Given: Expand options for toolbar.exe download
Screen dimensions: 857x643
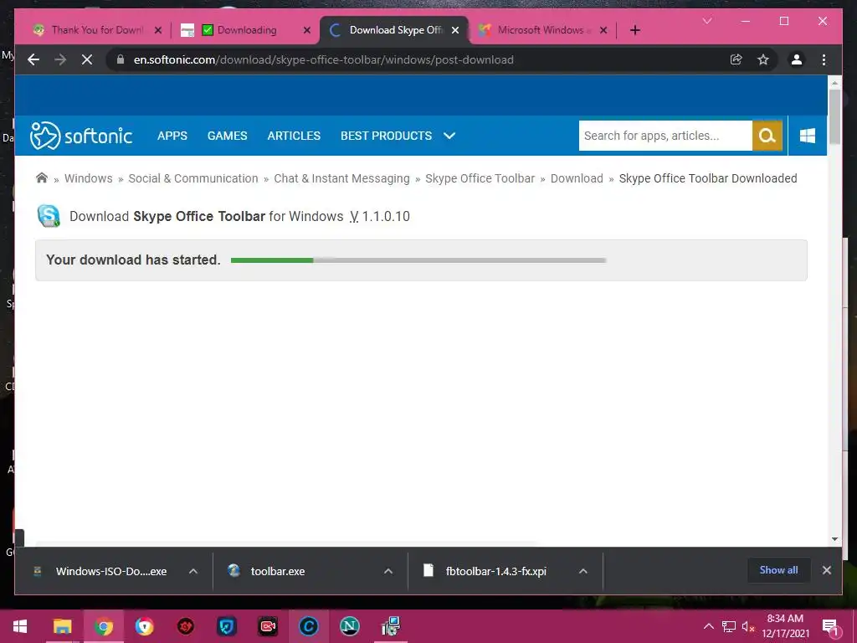Looking at the screenshot, I should tap(388, 571).
